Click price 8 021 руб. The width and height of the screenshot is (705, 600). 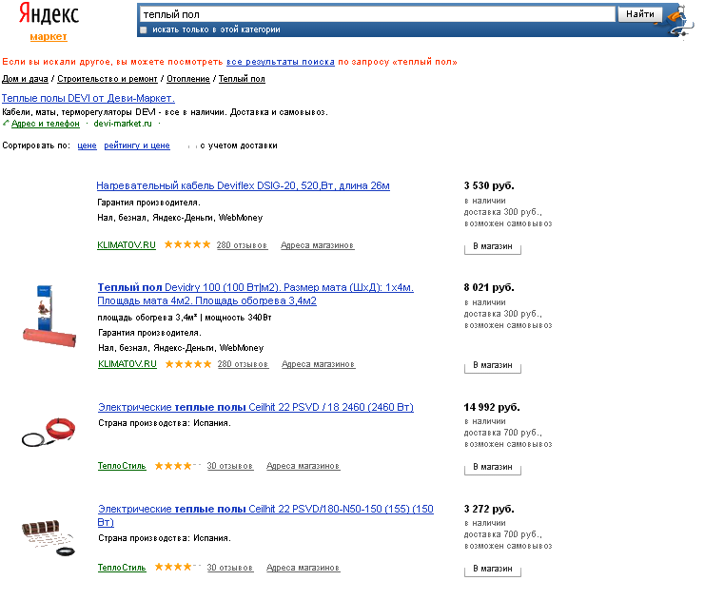click(x=489, y=287)
